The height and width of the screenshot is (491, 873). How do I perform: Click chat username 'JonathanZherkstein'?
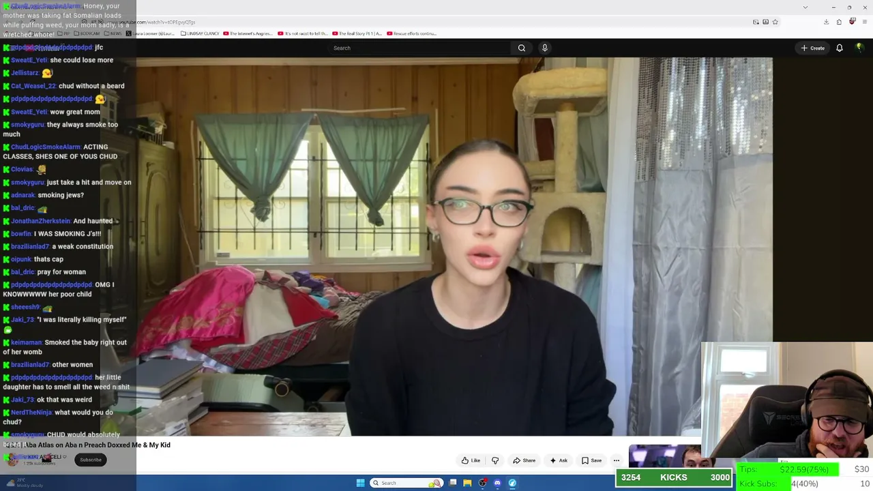pyautogui.click(x=41, y=221)
